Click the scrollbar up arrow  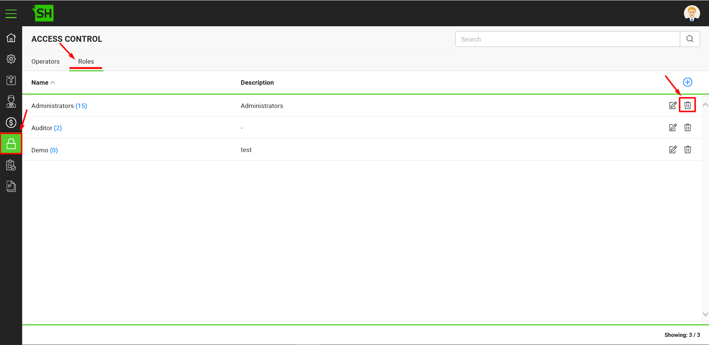(x=705, y=105)
